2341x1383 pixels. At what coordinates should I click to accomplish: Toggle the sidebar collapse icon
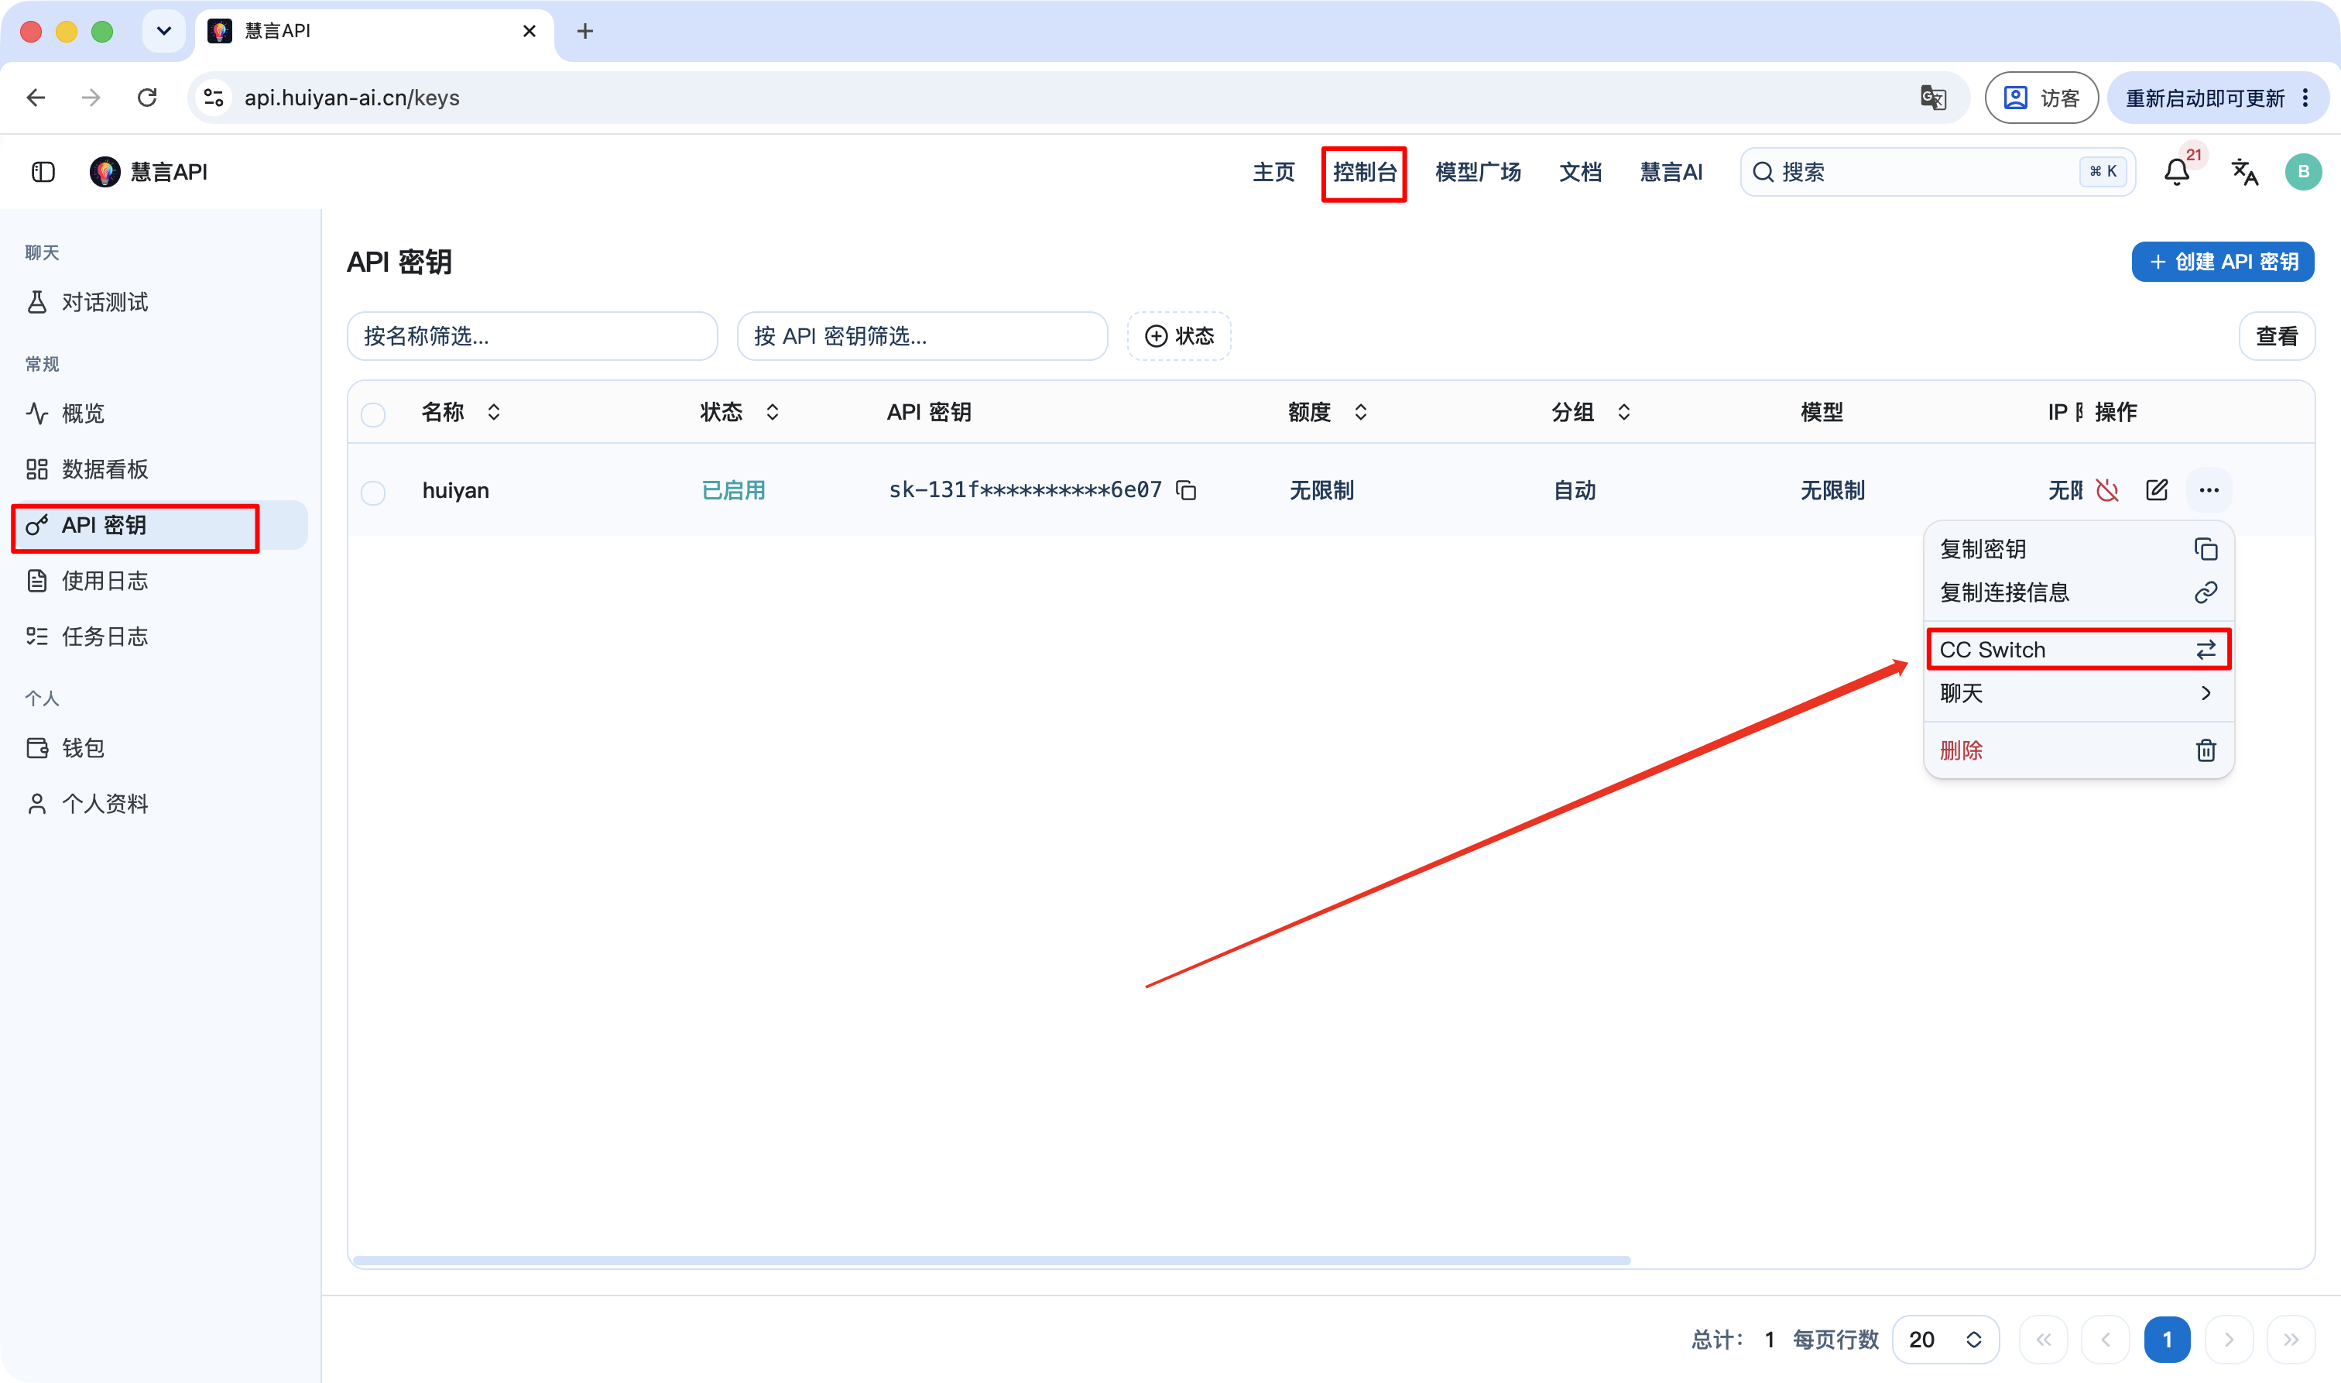[43, 171]
